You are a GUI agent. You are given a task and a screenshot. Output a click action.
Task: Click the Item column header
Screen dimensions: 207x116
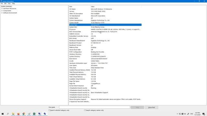tap(80, 6)
